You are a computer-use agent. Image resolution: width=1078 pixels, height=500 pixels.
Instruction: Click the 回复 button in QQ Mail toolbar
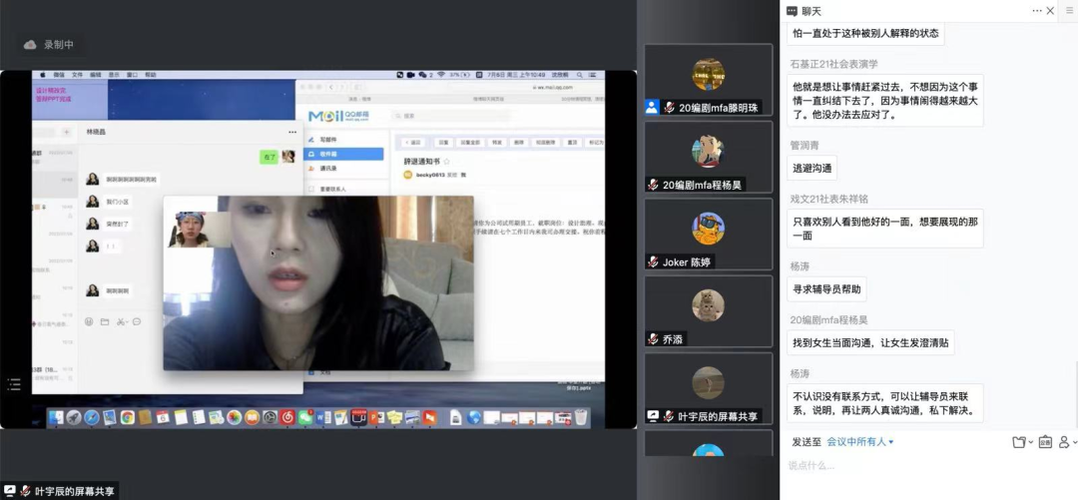click(443, 143)
